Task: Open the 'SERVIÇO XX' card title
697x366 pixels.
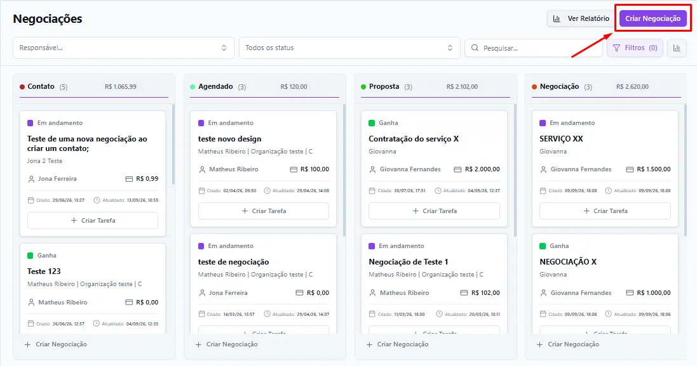Action: 561,139
